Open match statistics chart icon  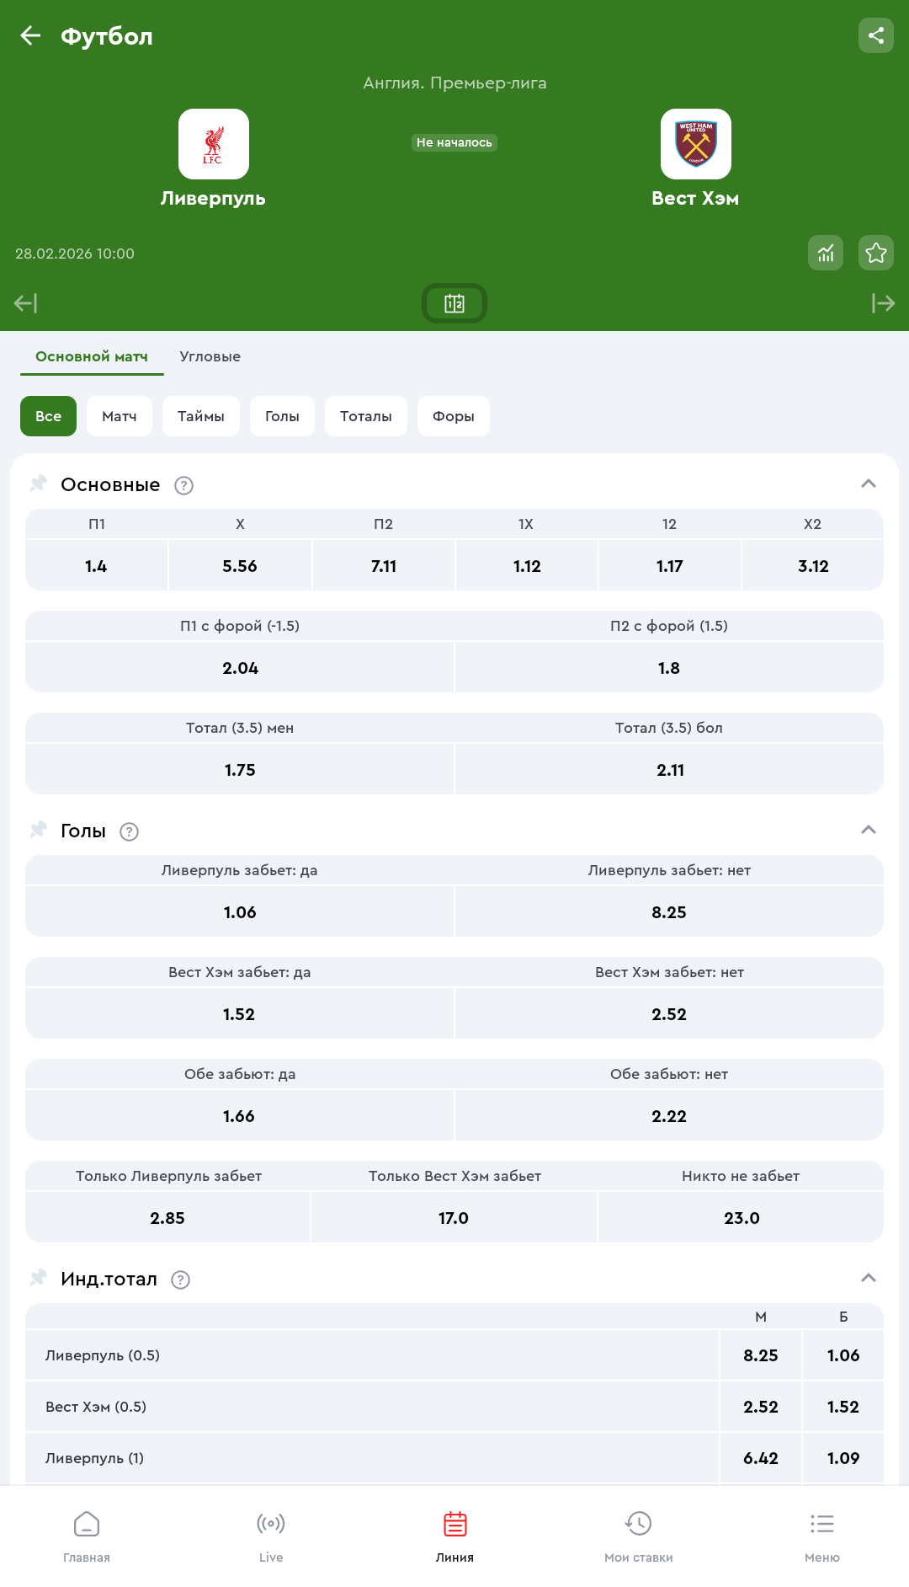tap(825, 253)
